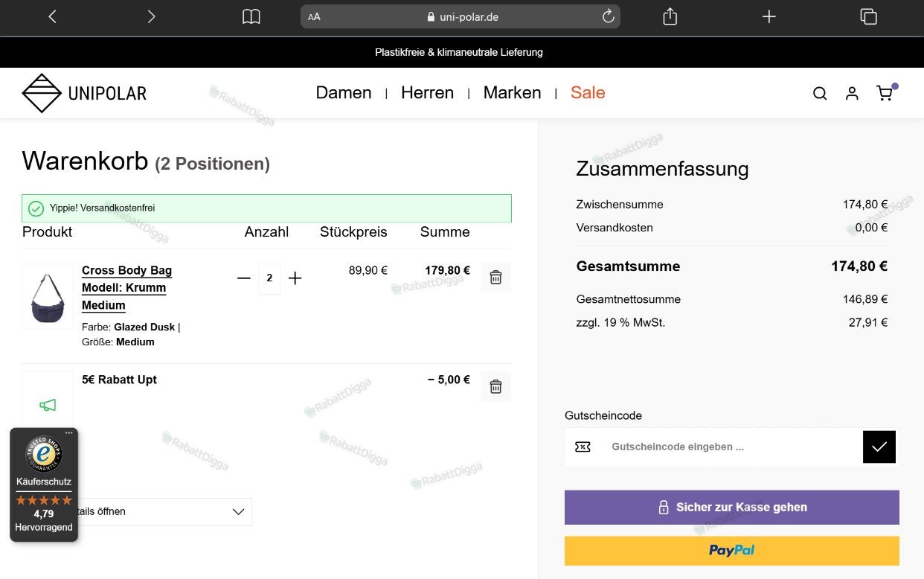Image resolution: width=924 pixels, height=579 pixels.
Task: Open a new Safari tab
Action: coord(769,16)
